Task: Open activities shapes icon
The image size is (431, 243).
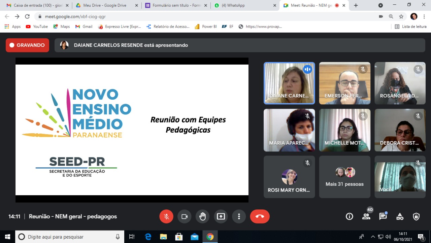Action: [400, 216]
